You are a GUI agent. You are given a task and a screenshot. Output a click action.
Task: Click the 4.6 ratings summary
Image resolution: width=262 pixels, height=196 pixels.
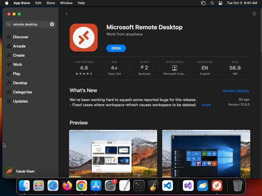click(84, 68)
